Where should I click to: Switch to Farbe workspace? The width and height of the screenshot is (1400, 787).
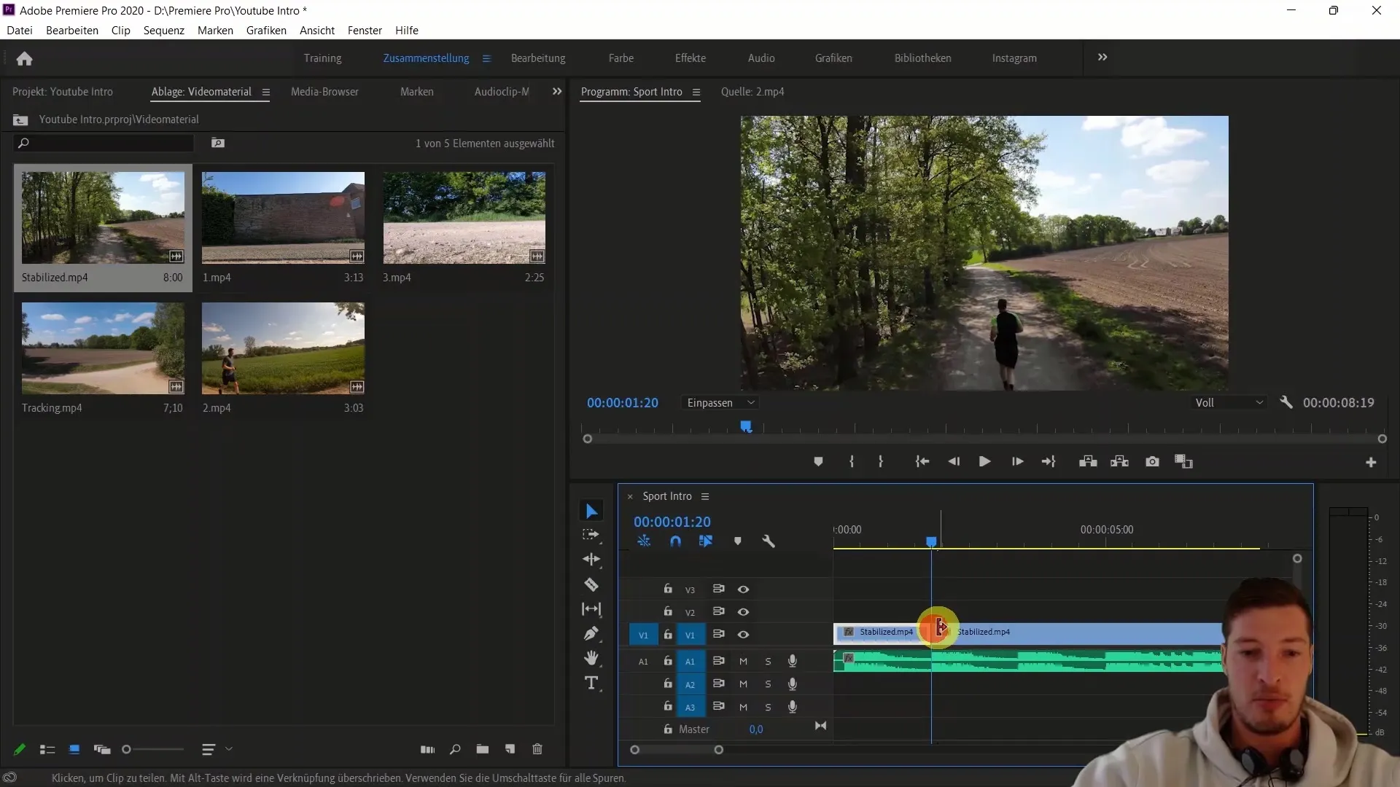pyautogui.click(x=621, y=58)
